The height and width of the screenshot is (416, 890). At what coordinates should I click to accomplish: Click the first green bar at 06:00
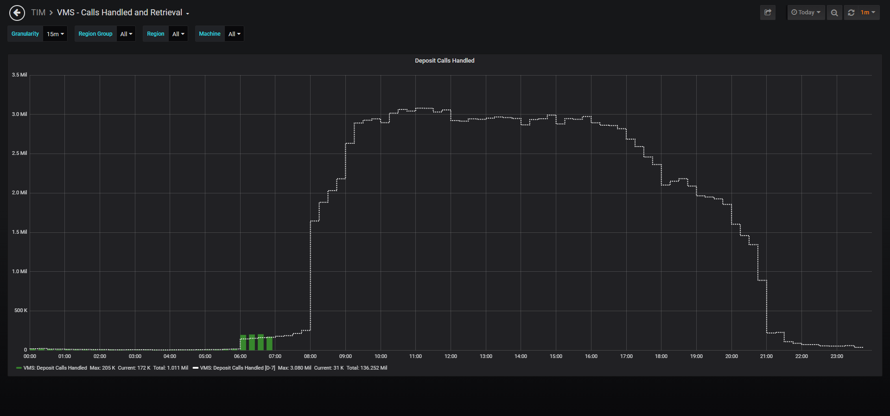click(243, 342)
